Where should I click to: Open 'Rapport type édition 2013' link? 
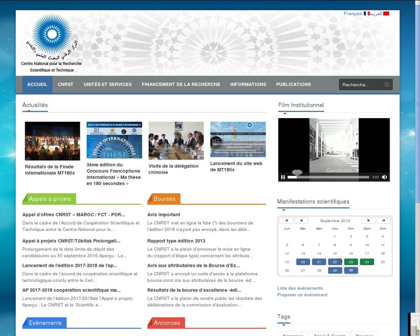176,241
